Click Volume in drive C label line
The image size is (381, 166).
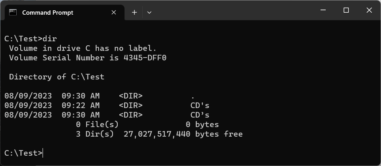pos(83,48)
